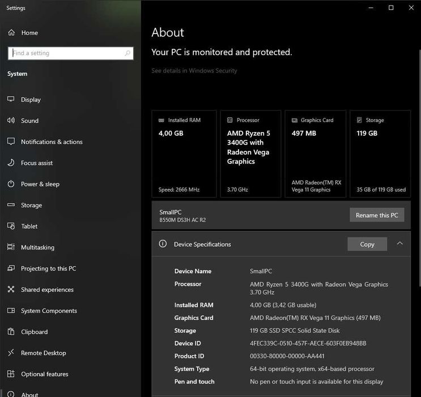Click the 119 GB SSD SPCC Solid State Disk text
The width and height of the screenshot is (421, 397).
click(x=295, y=331)
